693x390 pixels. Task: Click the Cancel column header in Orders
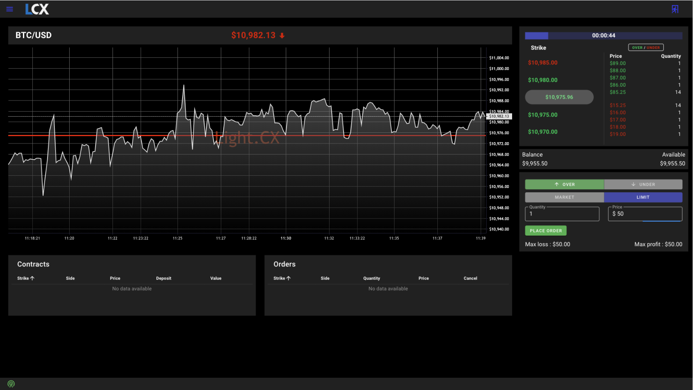pyautogui.click(x=470, y=278)
